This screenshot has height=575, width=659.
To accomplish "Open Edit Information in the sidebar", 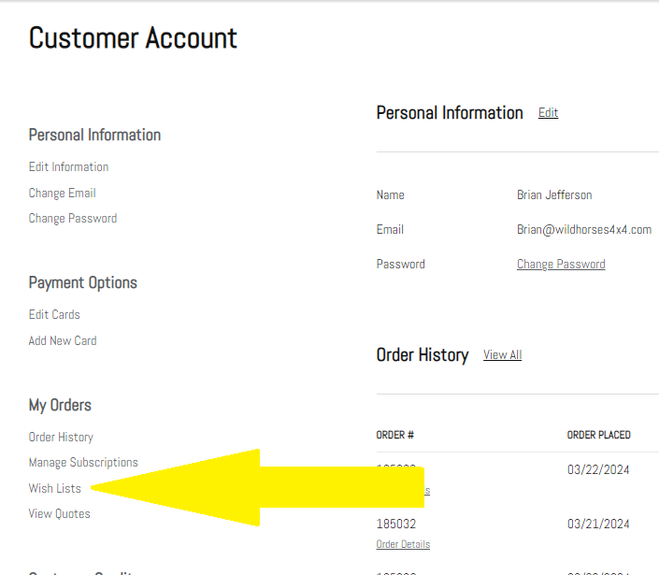I will coord(68,166).
